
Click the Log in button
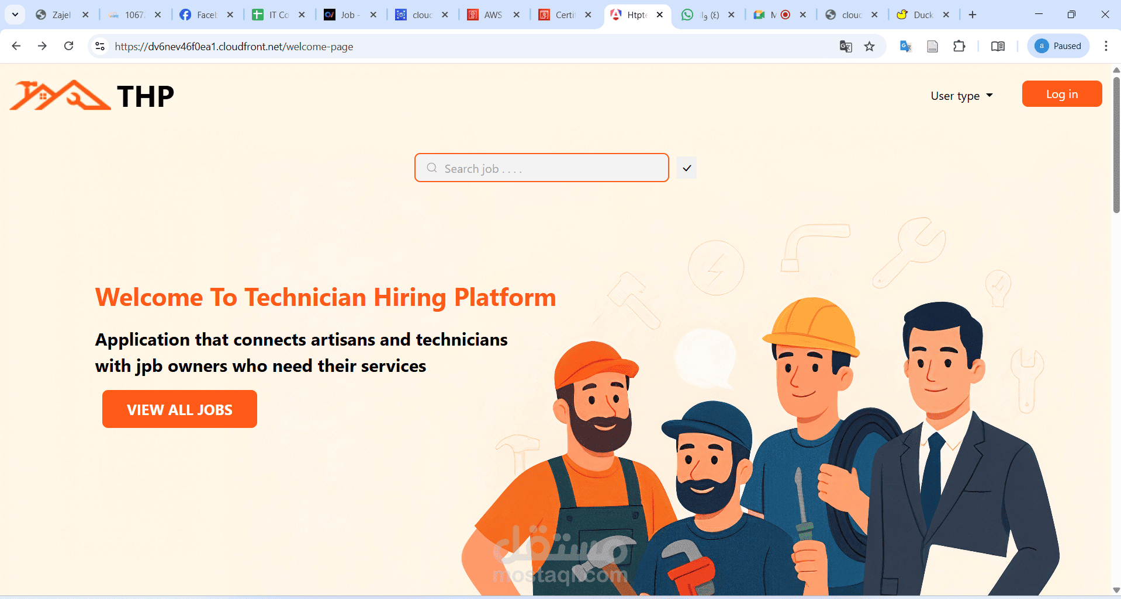[x=1062, y=94]
